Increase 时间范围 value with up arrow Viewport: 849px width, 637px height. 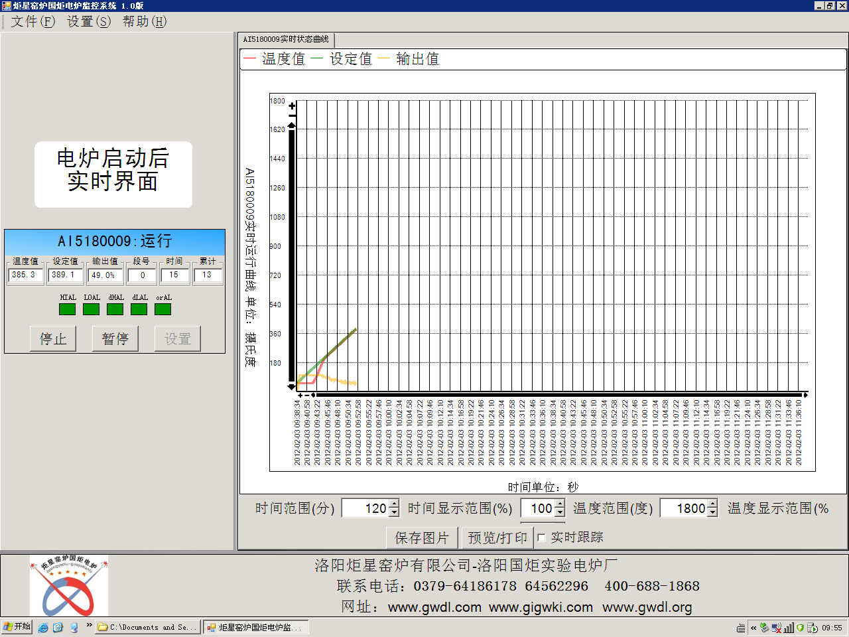[x=394, y=504]
